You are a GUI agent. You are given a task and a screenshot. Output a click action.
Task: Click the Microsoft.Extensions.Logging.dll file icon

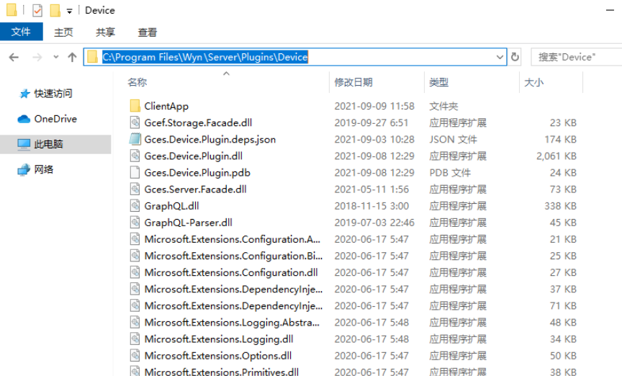(135, 339)
